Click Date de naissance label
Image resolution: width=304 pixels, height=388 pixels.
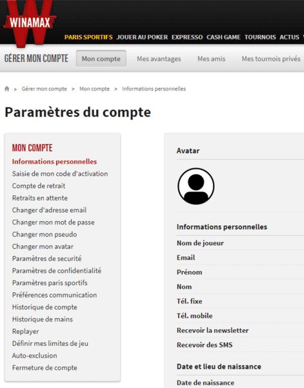[205, 383]
